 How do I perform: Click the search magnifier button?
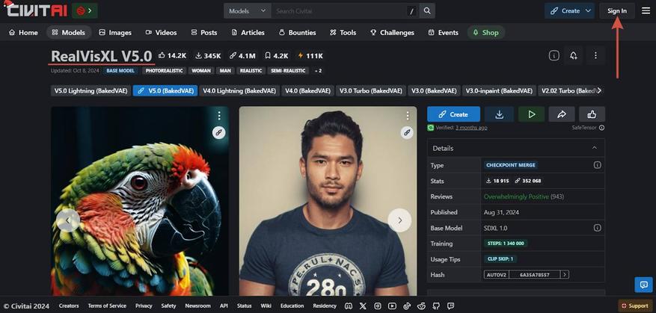point(427,11)
